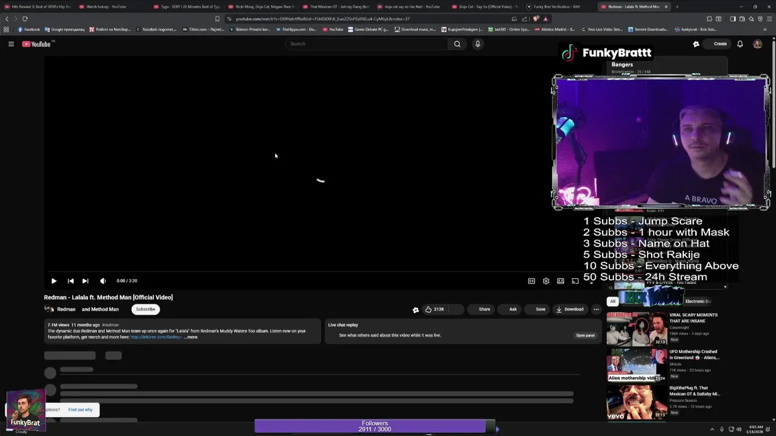Focus the YouTube search box
The width and height of the screenshot is (776, 436).
coord(367,44)
